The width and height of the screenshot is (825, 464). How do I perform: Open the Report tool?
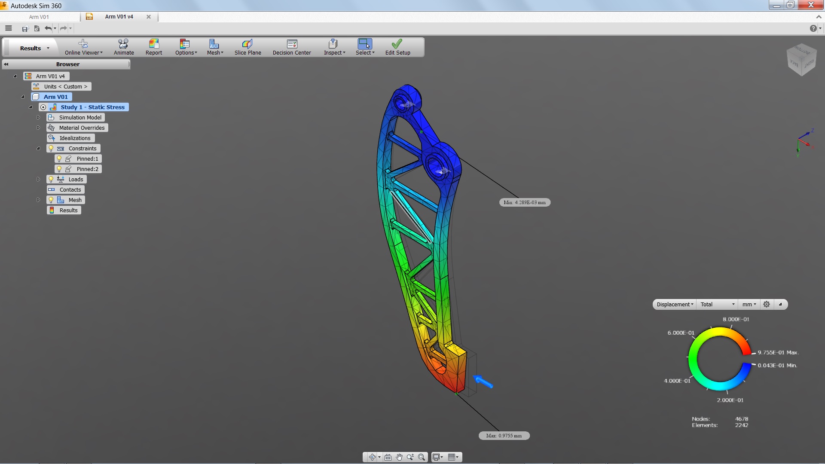pyautogui.click(x=153, y=44)
